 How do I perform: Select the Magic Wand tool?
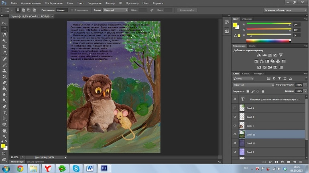[4, 40]
